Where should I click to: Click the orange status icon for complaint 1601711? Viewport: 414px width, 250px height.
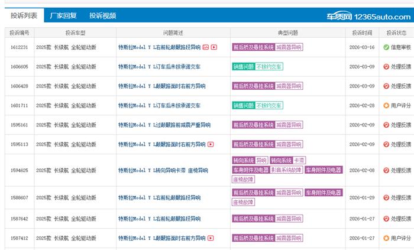(386, 105)
